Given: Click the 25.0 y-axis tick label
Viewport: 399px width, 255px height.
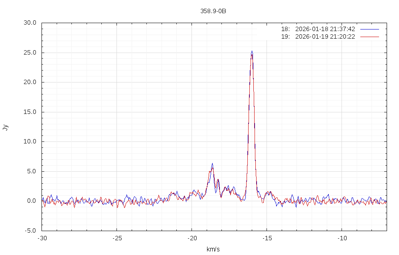Looking at the screenshot, I should (x=30, y=53).
